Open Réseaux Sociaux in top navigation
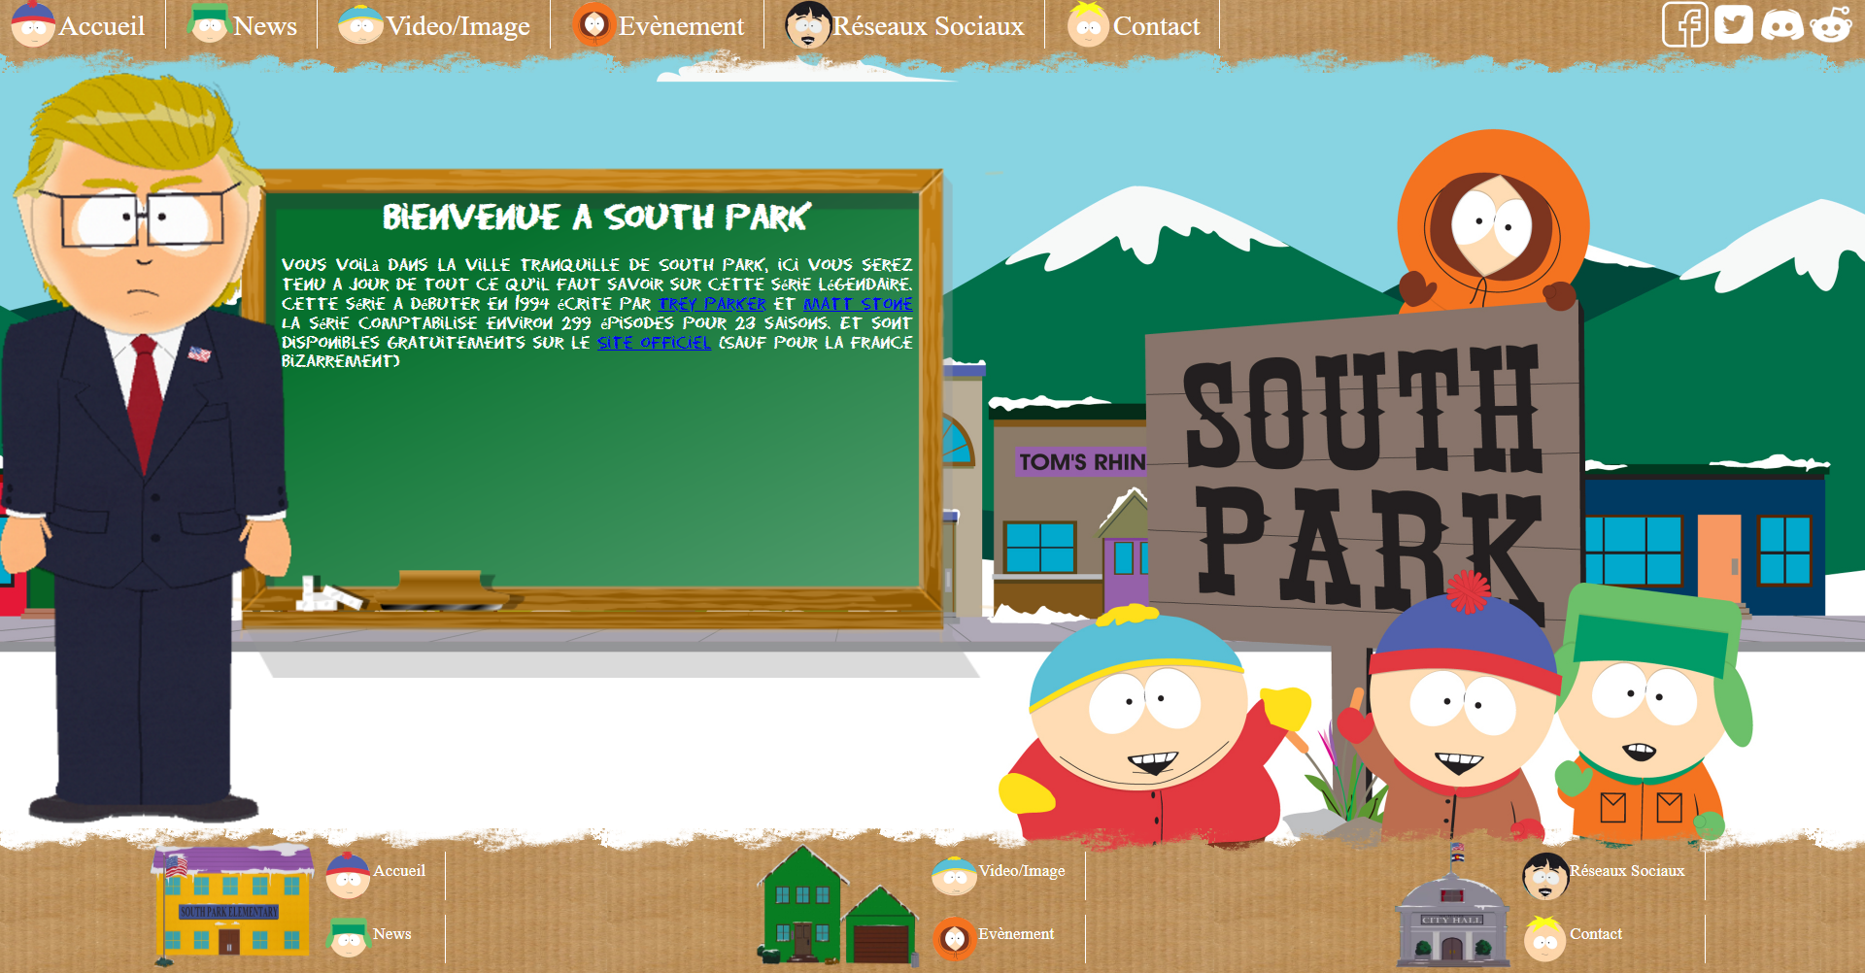The width and height of the screenshot is (1865, 973). click(929, 26)
